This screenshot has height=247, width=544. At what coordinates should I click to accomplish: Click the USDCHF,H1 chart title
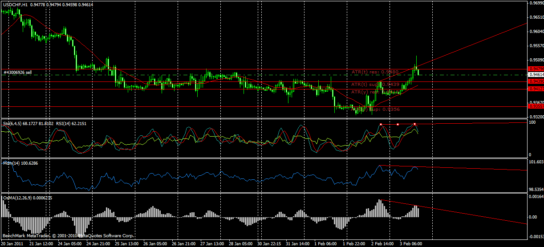[x=15, y=5]
